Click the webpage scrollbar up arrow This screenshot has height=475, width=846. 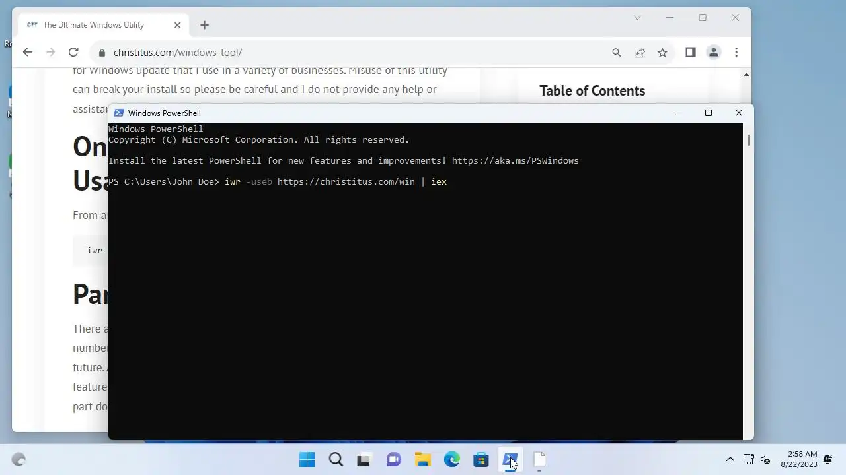pyautogui.click(x=746, y=75)
